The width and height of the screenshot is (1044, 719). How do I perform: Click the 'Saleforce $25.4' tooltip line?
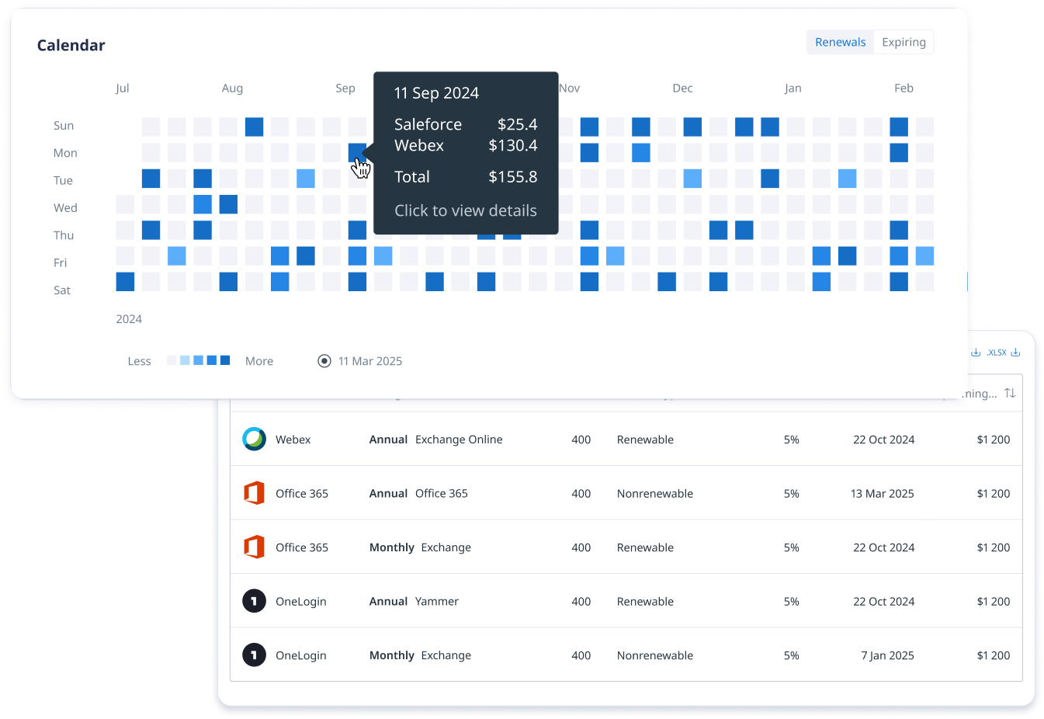(466, 124)
